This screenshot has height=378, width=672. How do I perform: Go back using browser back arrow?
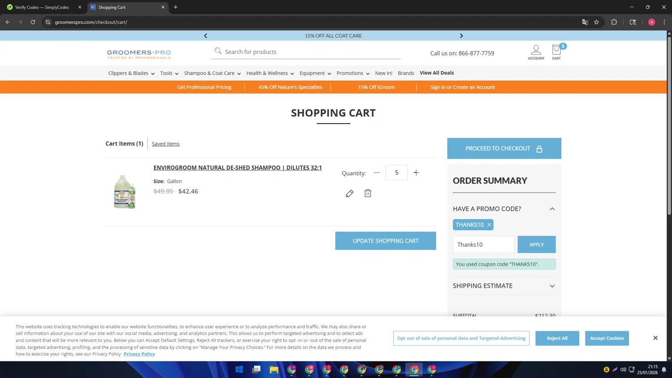[8, 22]
